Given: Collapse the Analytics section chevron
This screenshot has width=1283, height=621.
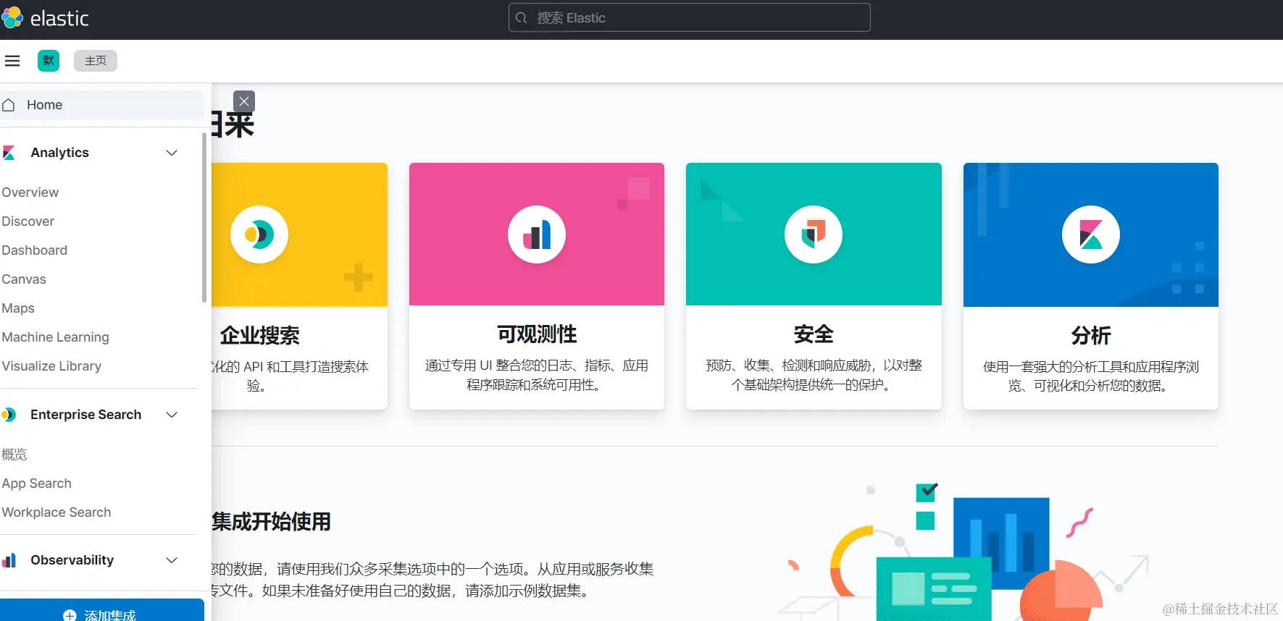Looking at the screenshot, I should click(x=172, y=153).
